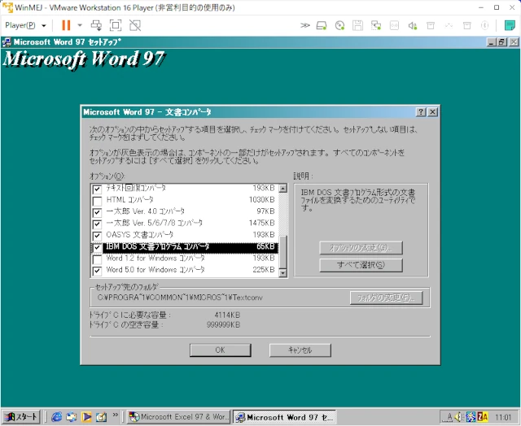Toggle Unity mode icon in VMware toolbar
The height and width of the screenshot is (426, 521).
(x=135, y=25)
